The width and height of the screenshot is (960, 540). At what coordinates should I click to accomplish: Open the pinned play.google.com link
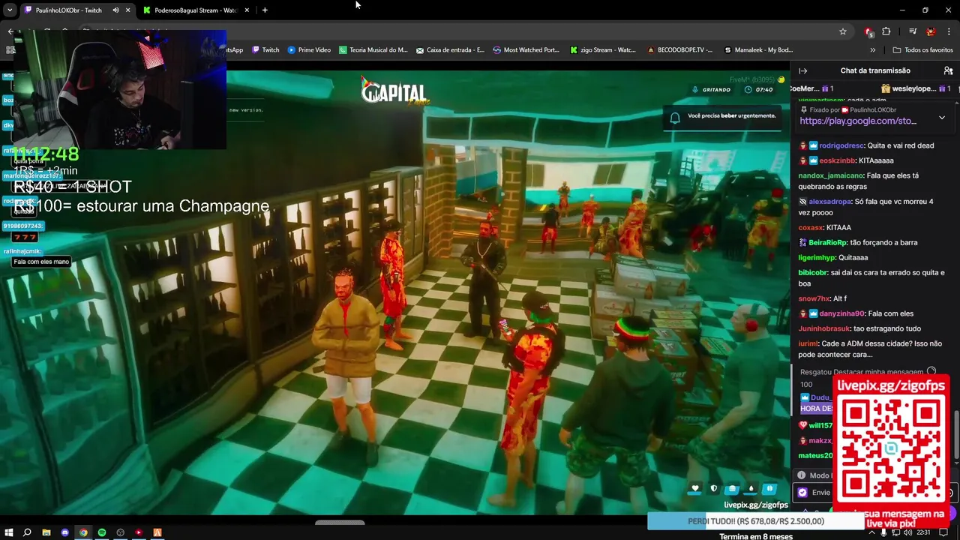click(858, 121)
